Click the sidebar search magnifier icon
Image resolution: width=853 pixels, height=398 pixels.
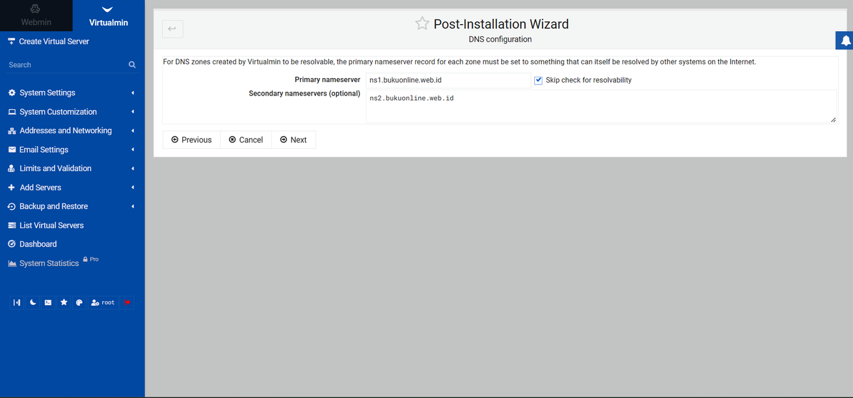coord(132,65)
